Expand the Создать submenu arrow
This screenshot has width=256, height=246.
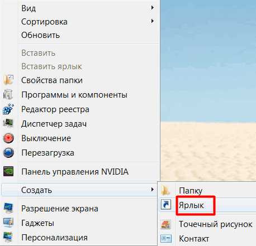[153, 190]
